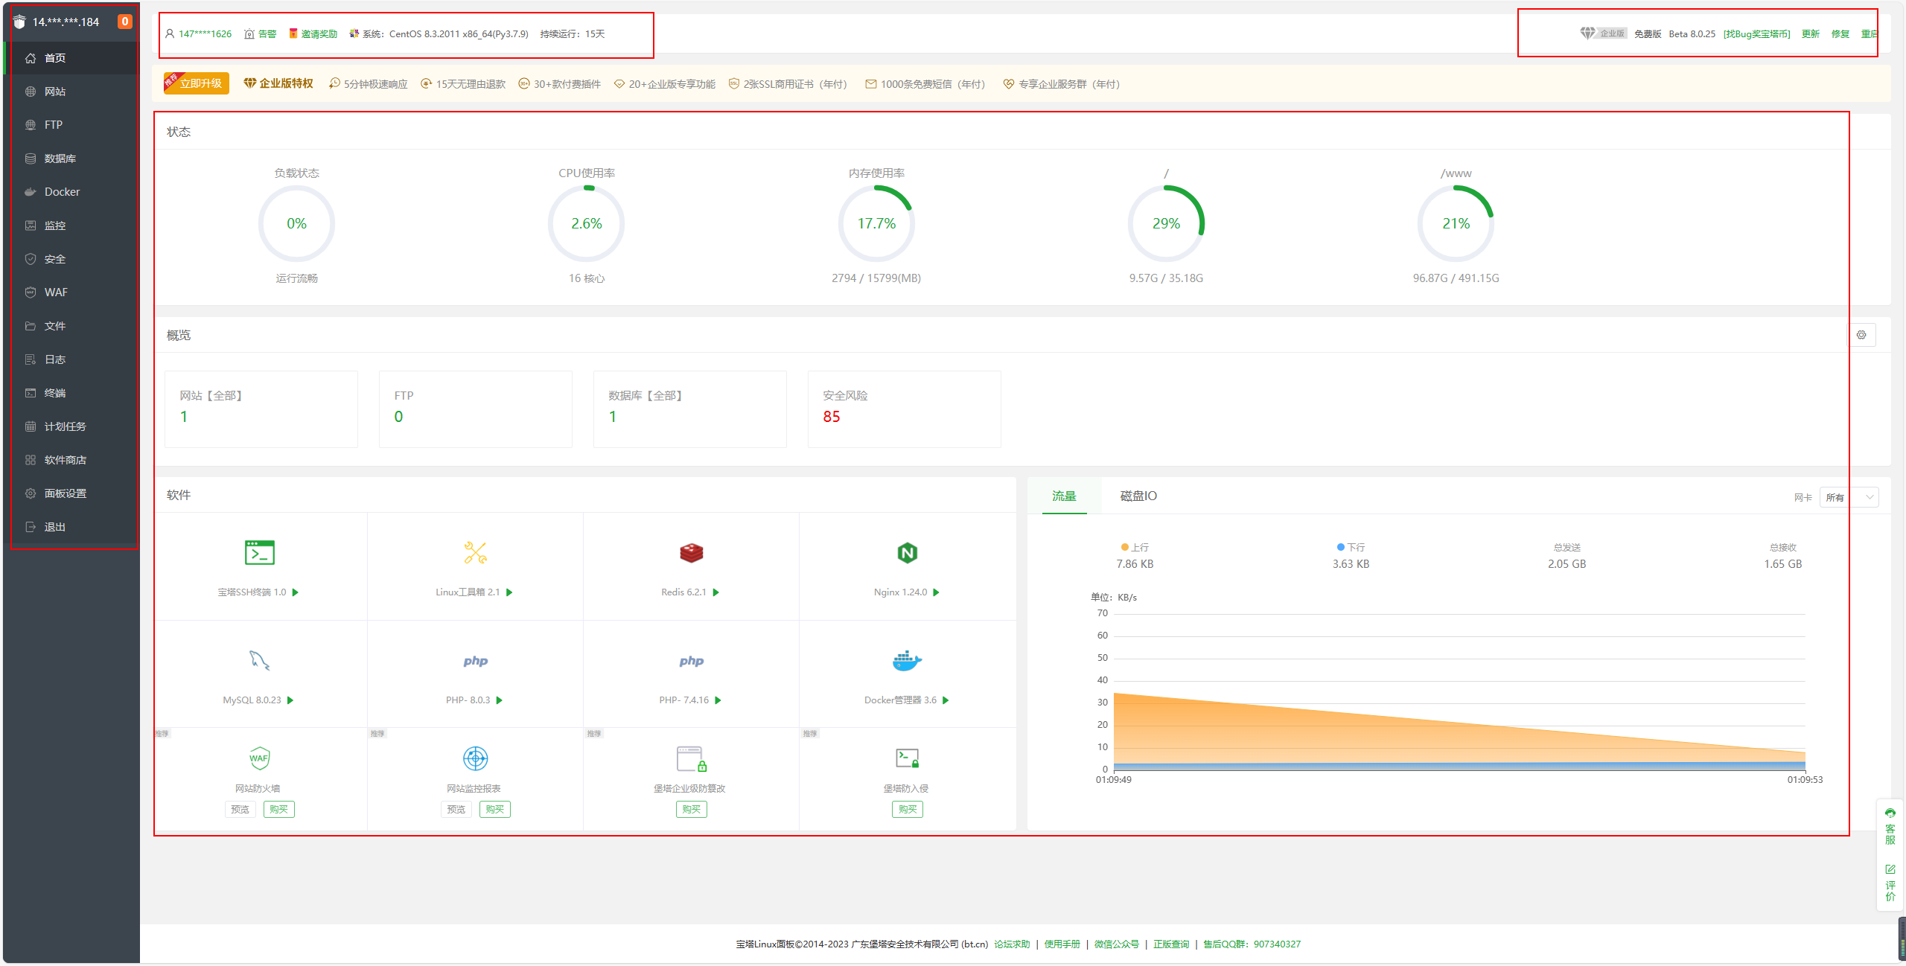Click the Redis 6.2.1 software icon

pyautogui.click(x=691, y=553)
